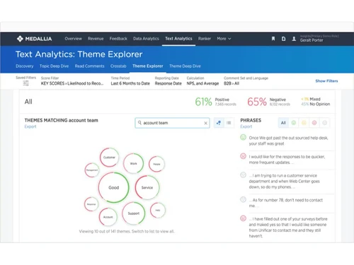
Task: Go to the Overview menu item
Action: coord(74,39)
